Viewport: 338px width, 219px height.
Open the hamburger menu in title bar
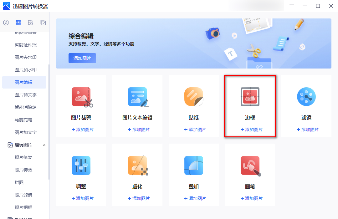pos(292,6)
